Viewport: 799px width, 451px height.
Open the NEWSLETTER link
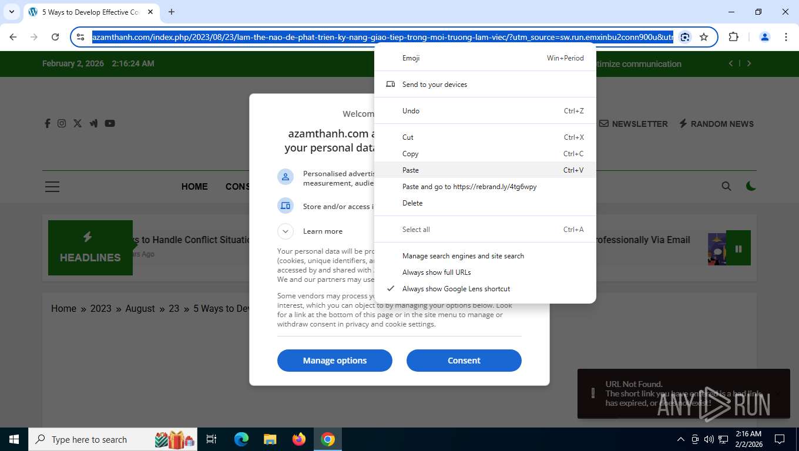coord(633,124)
